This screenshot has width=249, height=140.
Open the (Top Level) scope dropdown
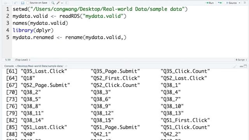click(23, 60)
